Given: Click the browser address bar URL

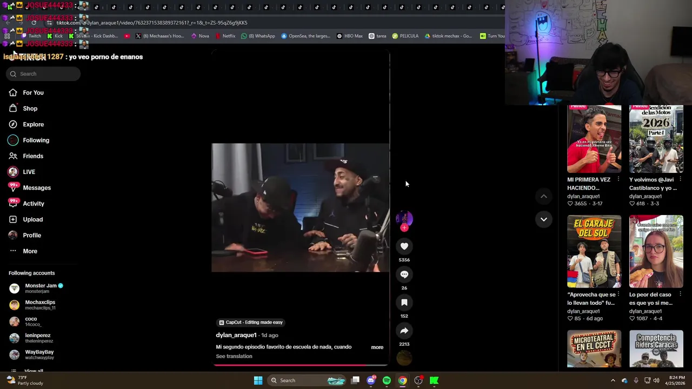Looking at the screenshot, I should tap(152, 23).
